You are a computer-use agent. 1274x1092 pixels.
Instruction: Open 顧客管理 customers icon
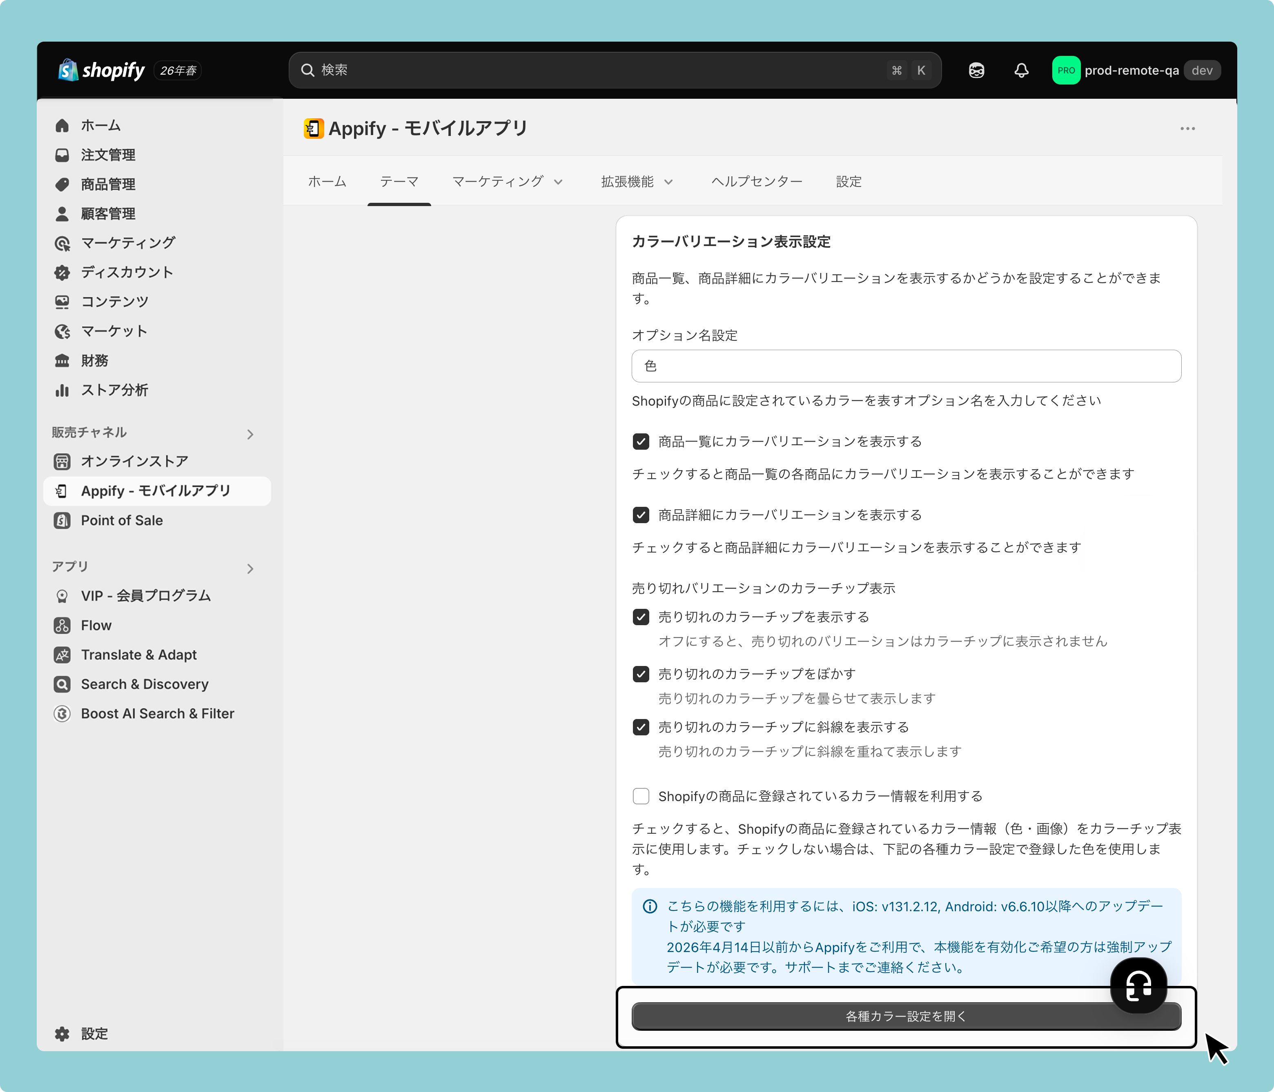click(62, 214)
